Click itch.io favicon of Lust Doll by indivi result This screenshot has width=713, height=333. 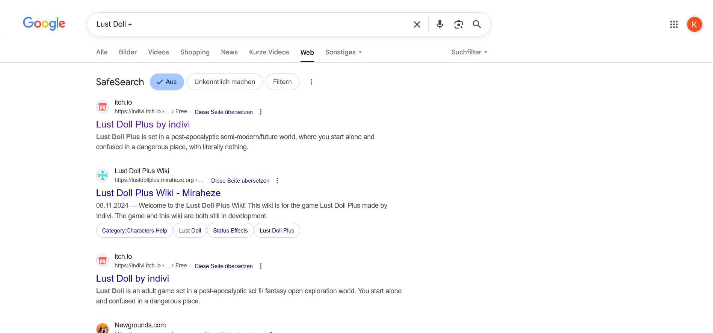(103, 261)
